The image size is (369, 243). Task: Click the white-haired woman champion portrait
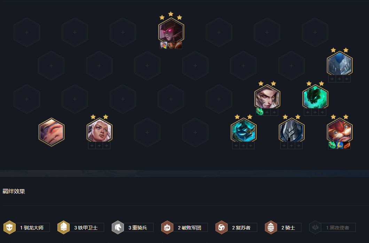[100, 131]
